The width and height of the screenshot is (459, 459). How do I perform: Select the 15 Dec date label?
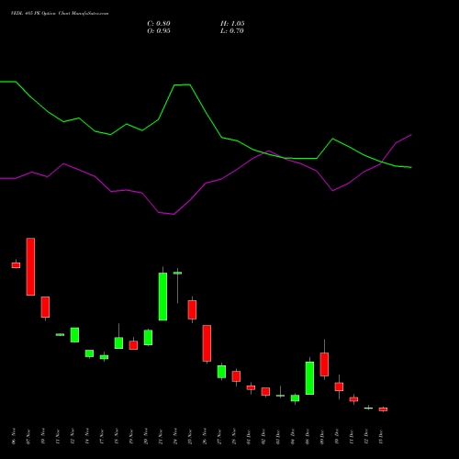coord(381,436)
